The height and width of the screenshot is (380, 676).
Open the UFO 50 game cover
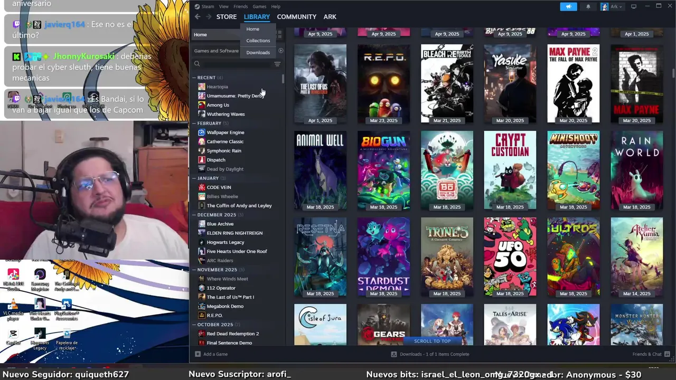tap(510, 256)
